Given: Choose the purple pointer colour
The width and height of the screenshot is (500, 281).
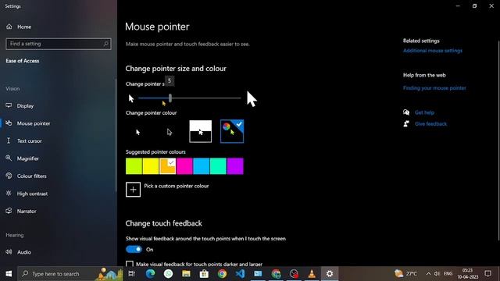Looking at the screenshot, I should (235, 166).
